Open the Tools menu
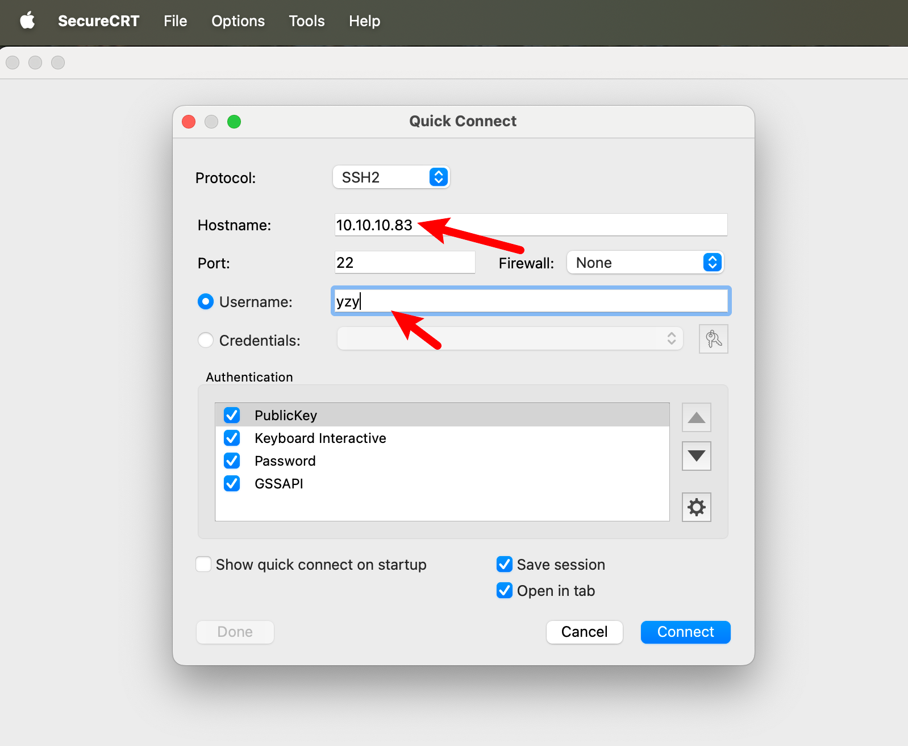This screenshot has height=746, width=908. pyautogui.click(x=307, y=21)
